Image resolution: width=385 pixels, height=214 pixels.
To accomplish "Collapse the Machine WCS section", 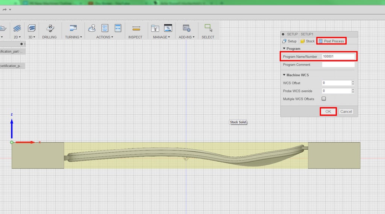I will pyautogui.click(x=284, y=75).
